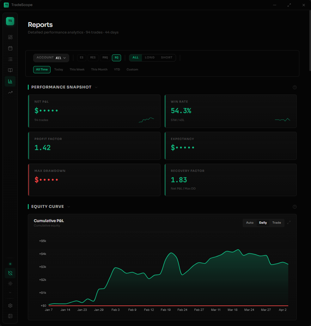Screen dimensions: 311x326
Task: Click the +$4k axis label
Action: (x=43, y=254)
